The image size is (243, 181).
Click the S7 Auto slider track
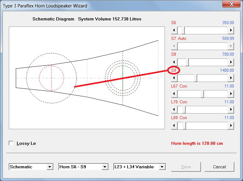(x=202, y=46)
